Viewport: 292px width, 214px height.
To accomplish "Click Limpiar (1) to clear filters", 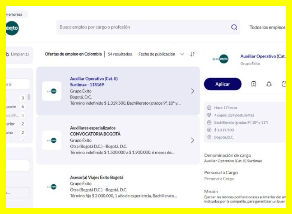I will click(x=20, y=54).
